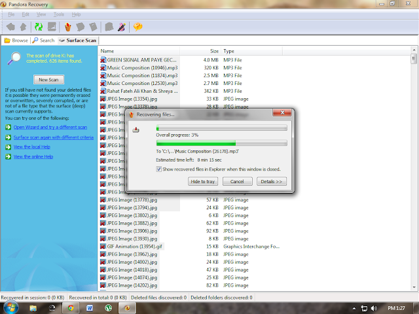Sort by the Name column header
419x314 pixels.
pos(139,51)
